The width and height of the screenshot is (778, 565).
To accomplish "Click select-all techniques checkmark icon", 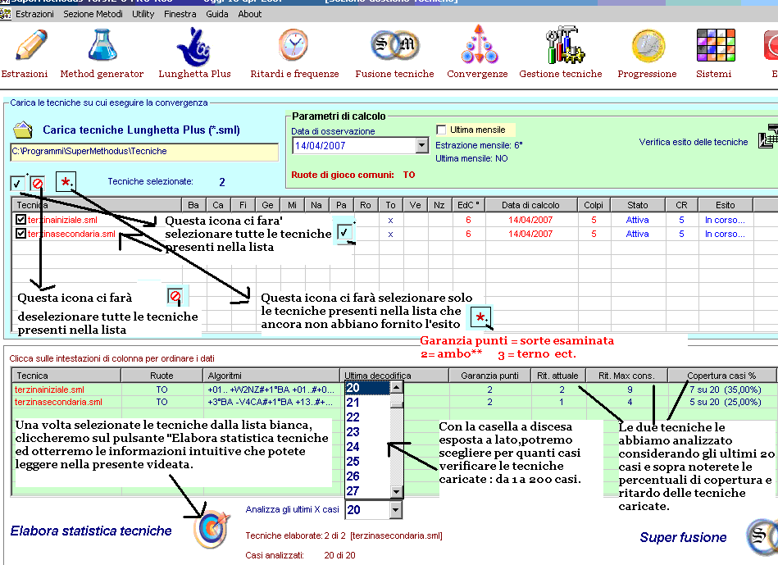I will pos(17,183).
